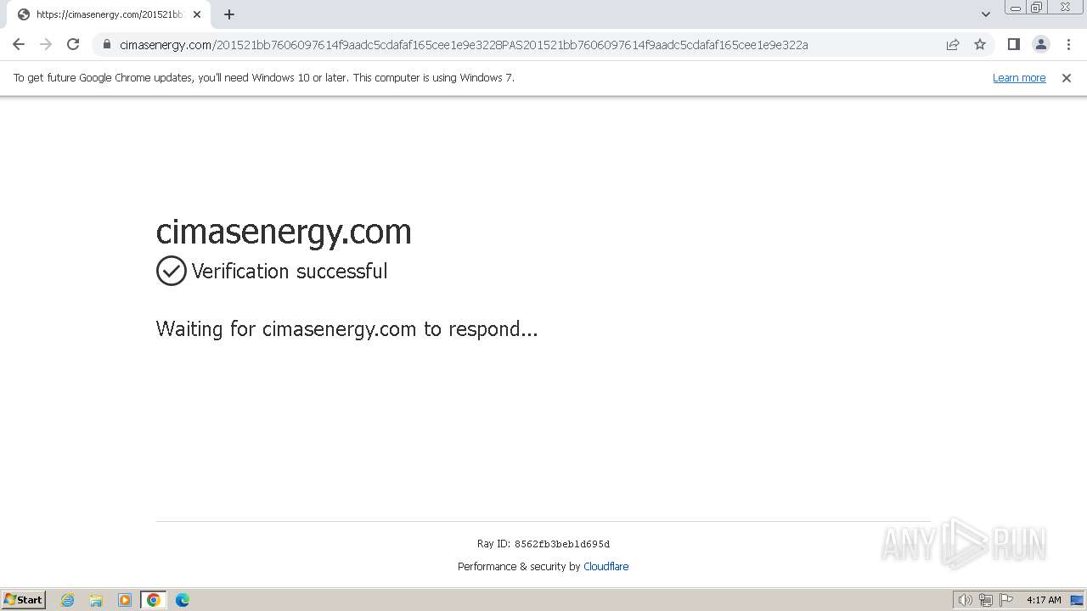The height and width of the screenshot is (611, 1087).
Task: Open the Cloudflare link
Action: [x=606, y=566]
